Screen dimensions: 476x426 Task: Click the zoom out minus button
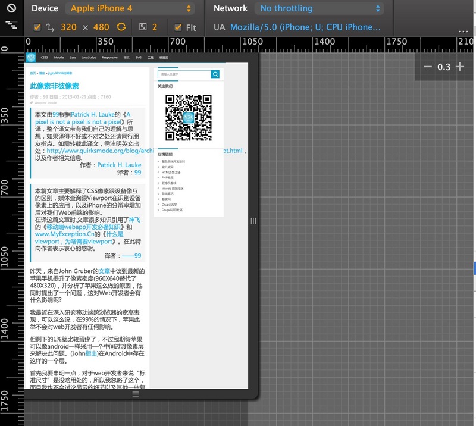[x=427, y=67]
